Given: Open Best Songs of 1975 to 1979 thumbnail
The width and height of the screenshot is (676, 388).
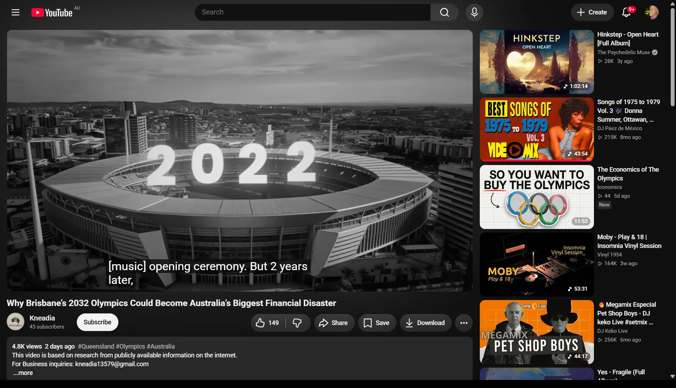Looking at the screenshot, I should [537, 129].
